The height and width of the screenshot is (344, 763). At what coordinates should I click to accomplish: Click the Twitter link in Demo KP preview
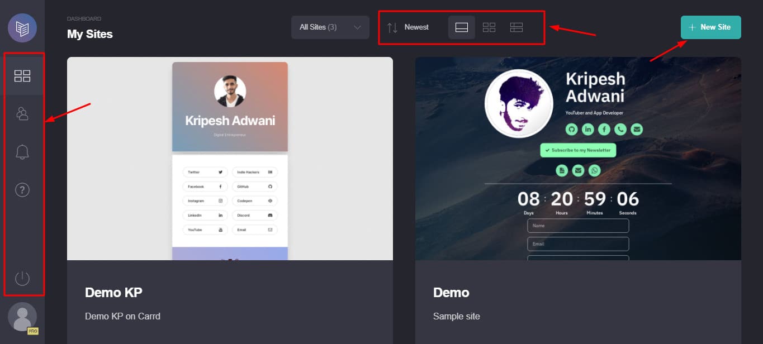(x=205, y=172)
